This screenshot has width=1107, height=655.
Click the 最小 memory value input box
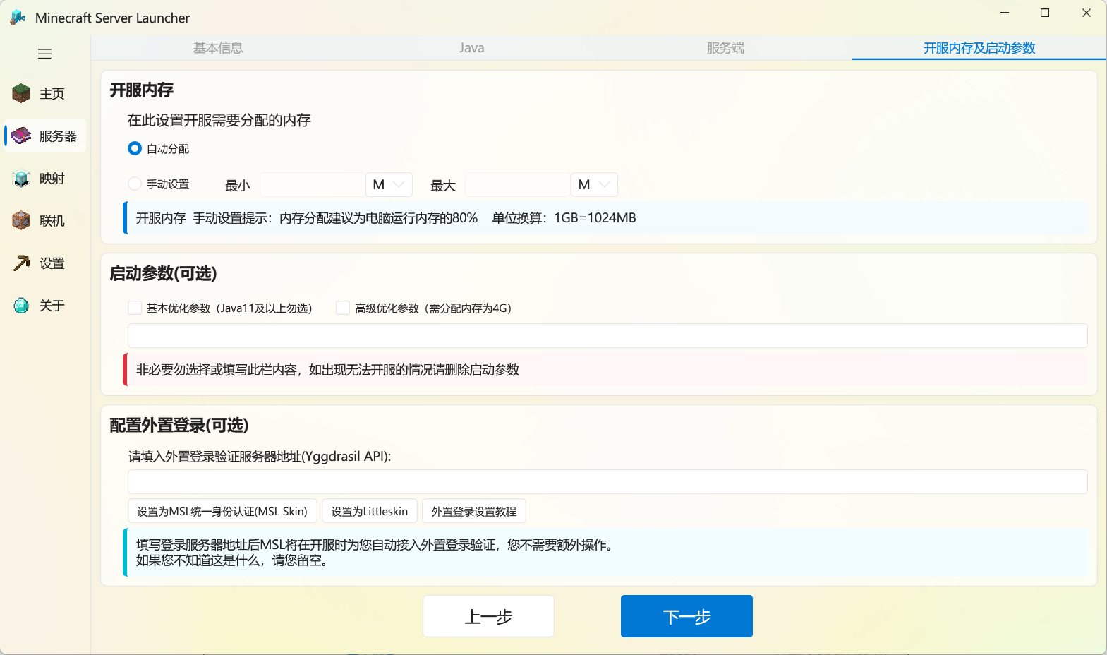click(x=312, y=184)
